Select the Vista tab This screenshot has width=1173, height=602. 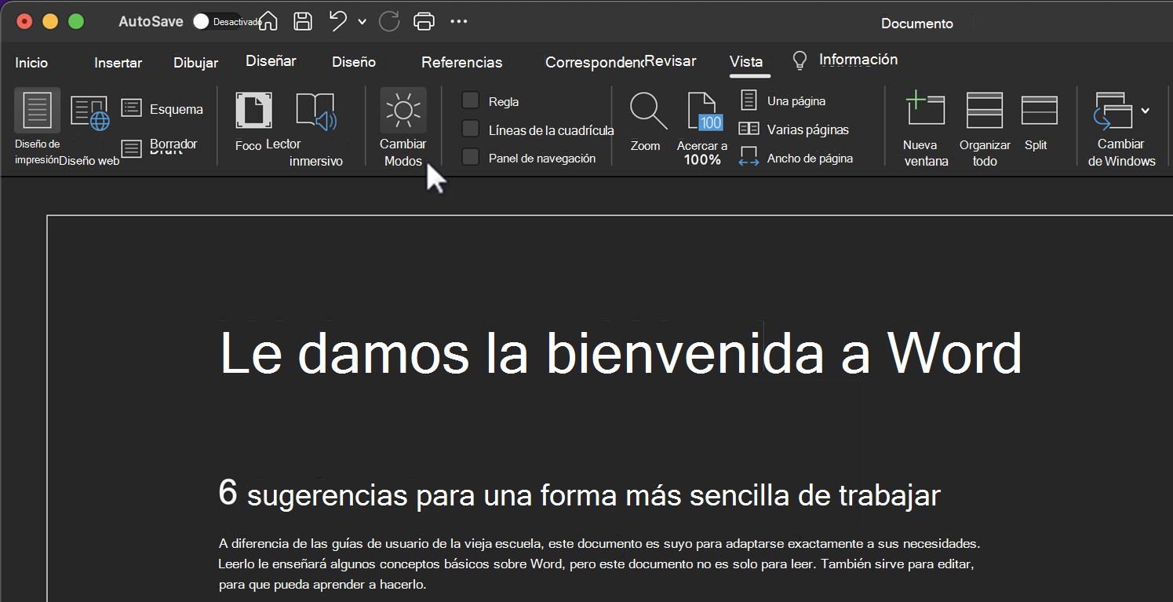[745, 61]
